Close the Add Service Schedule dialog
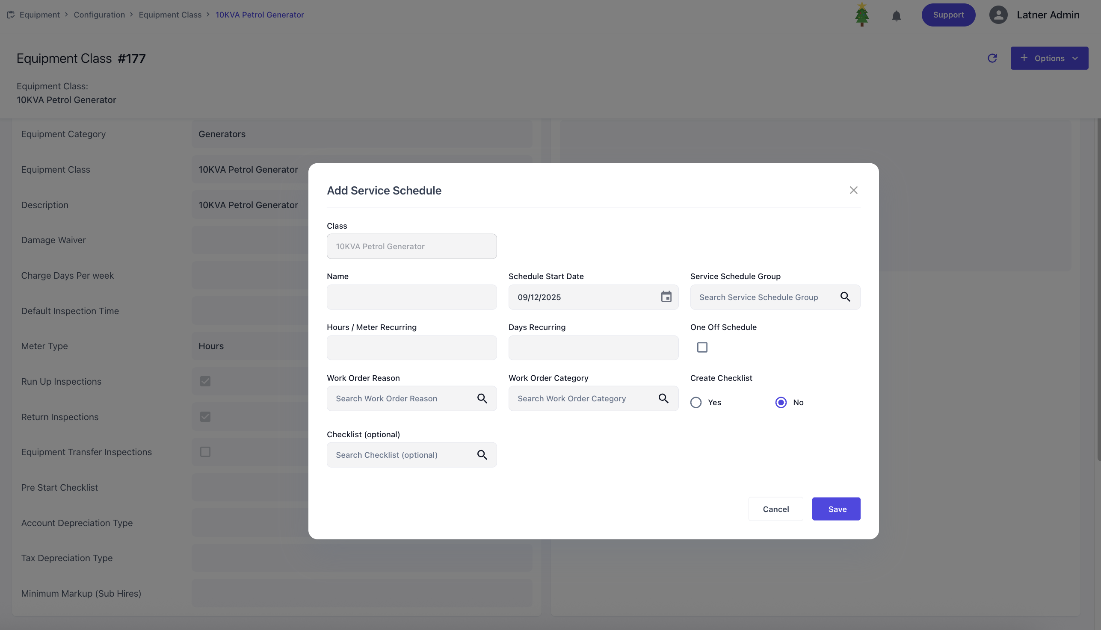1101x630 pixels. coord(853,190)
